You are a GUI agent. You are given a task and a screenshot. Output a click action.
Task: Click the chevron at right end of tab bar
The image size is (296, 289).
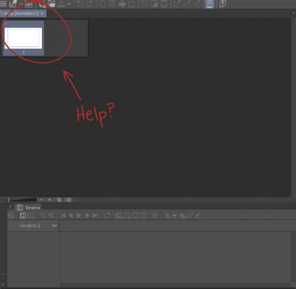[x=294, y=13]
